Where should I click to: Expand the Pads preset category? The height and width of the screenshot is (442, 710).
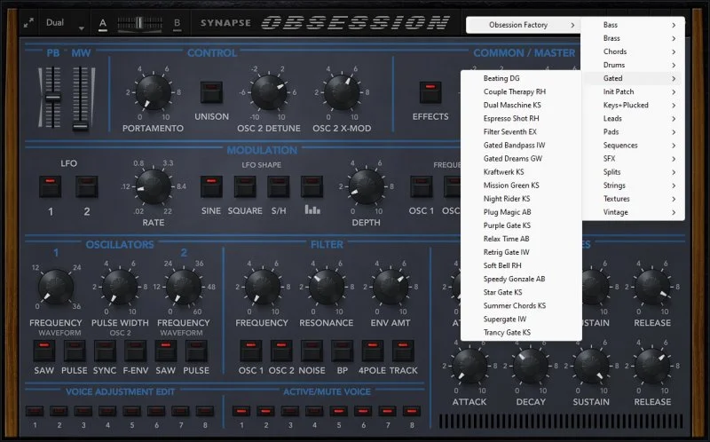(633, 131)
